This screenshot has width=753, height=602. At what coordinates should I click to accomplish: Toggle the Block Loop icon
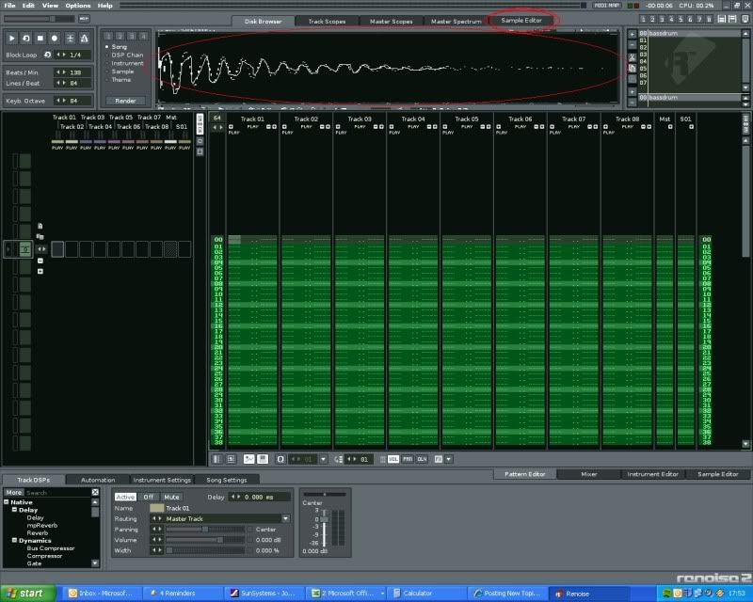47,55
